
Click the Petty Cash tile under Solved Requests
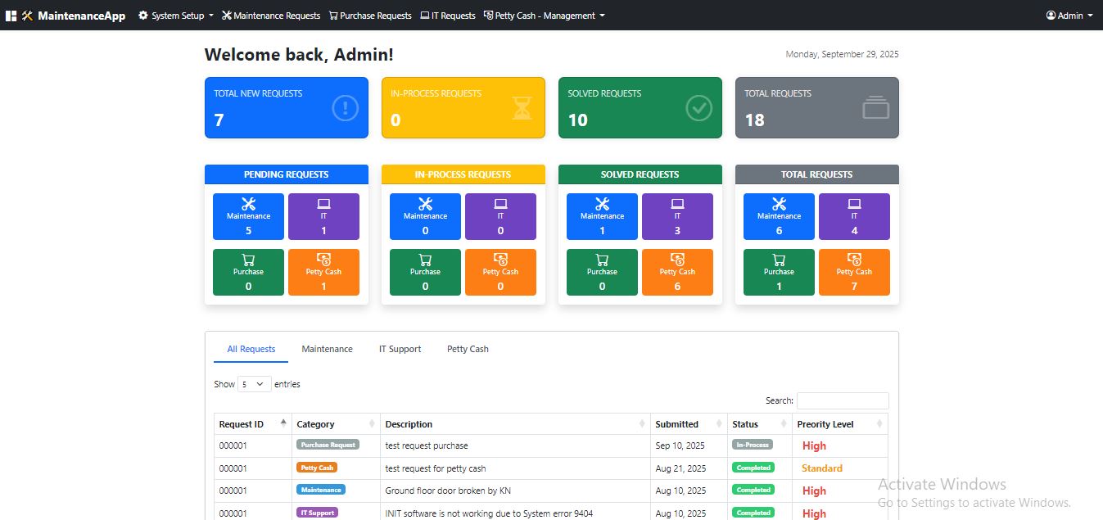[x=677, y=272]
